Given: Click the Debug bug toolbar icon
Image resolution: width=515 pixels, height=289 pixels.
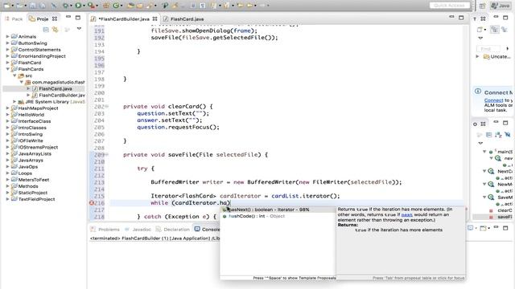Looking at the screenshot, I should point(66,6).
